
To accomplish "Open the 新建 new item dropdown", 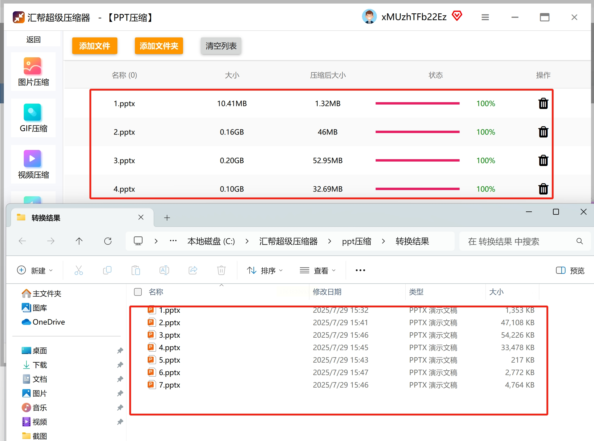I will pos(35,271).
